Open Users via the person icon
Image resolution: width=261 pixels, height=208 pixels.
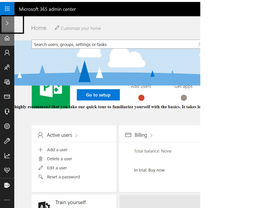click(x=7, y=53)
